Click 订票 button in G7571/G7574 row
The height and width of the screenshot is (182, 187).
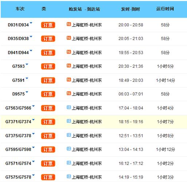pyautogui.click(x=48, y=163)
